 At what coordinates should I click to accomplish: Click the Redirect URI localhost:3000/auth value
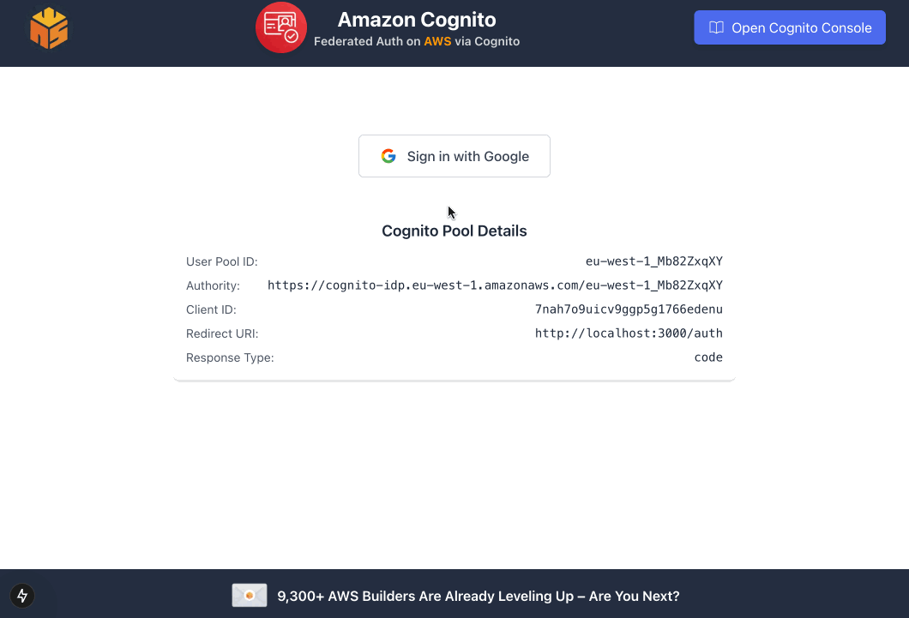click(629, 333)
